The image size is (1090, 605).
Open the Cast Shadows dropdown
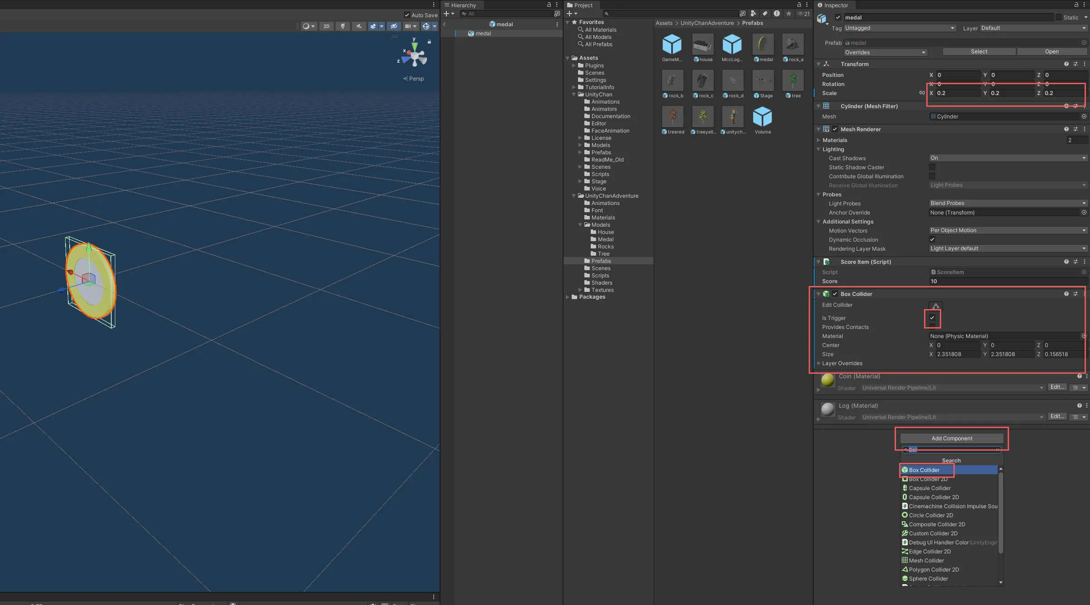[x=1008, y=158]
